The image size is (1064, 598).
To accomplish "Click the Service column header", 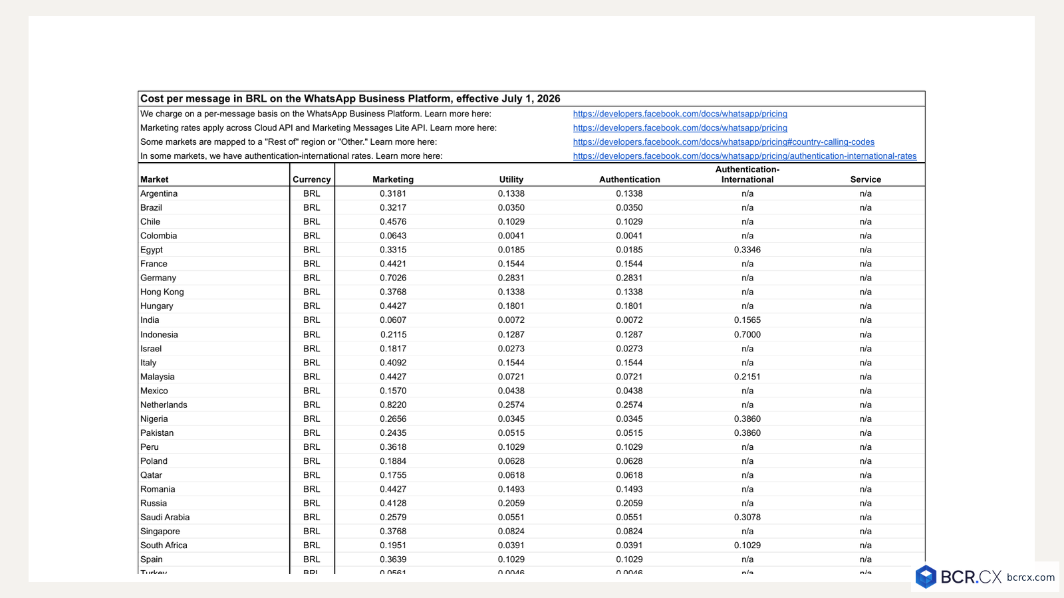I will click(x=866, y=179).
